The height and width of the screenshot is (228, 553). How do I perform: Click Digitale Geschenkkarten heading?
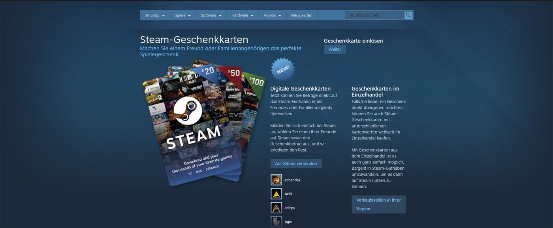pyautogui.click(x=300, y=89)
